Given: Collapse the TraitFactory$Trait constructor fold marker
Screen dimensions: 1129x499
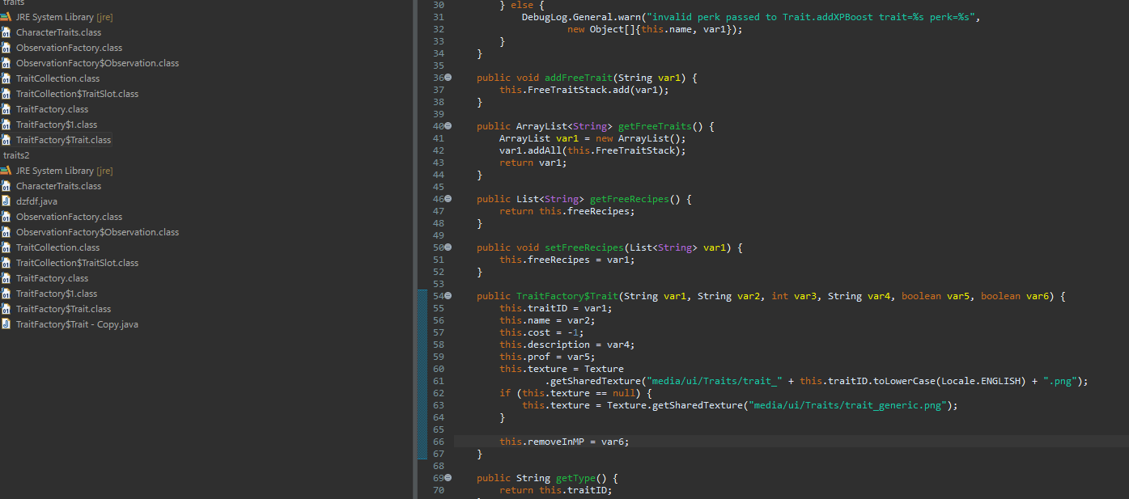Looking at the screenshot, I should pos(448,296).
